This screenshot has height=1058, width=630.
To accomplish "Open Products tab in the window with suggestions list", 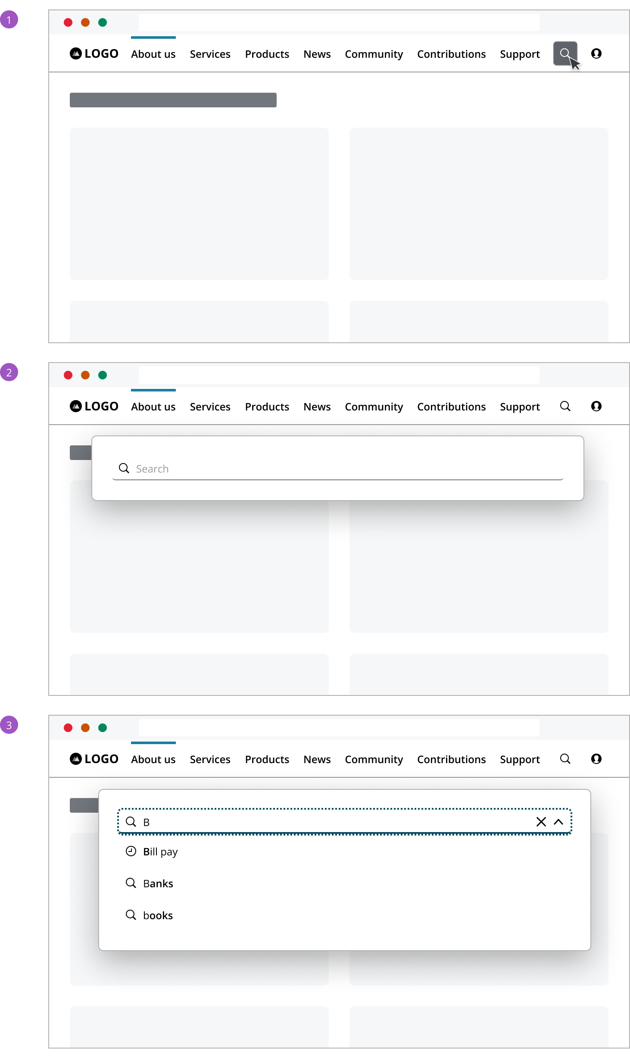I will (x=267, y=759).
